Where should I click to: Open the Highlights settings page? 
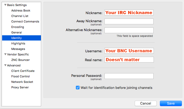coord(18,43)
